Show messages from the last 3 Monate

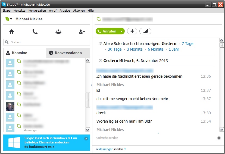135,49
